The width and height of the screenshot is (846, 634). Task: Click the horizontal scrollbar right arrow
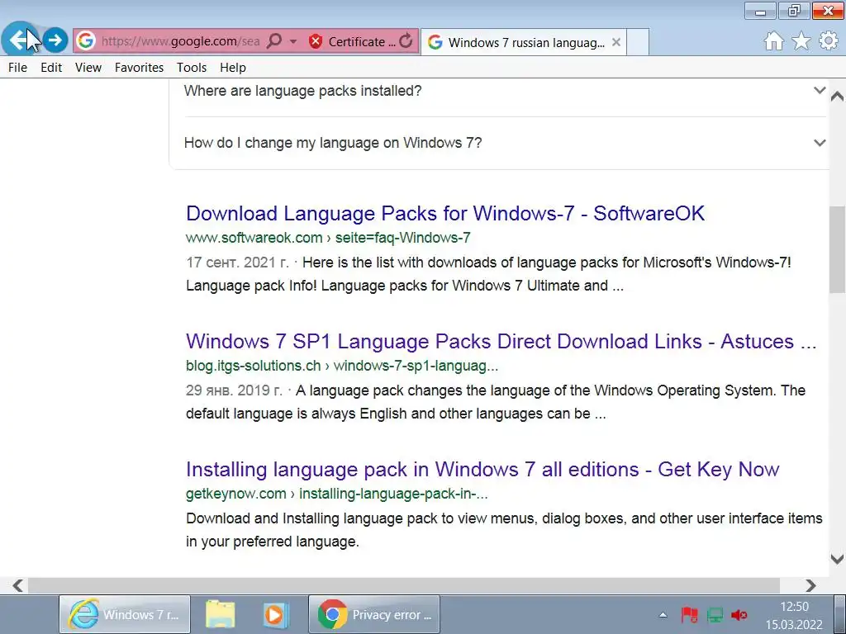coord(810,585)
